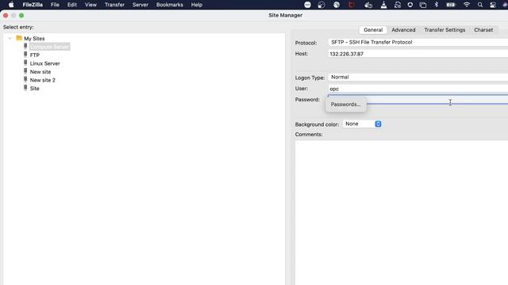Image resolution: width=508 pixels, height=285 pixels.
Task: Switch to the Advanced tab
Action: 403,30
